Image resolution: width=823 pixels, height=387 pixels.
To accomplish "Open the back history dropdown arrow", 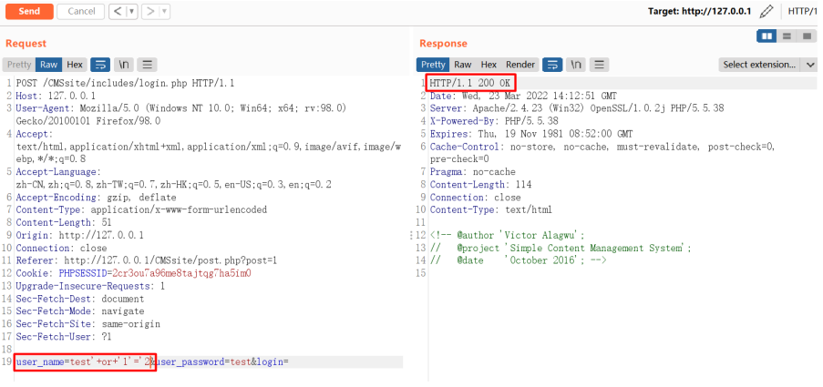I will 132,11.
